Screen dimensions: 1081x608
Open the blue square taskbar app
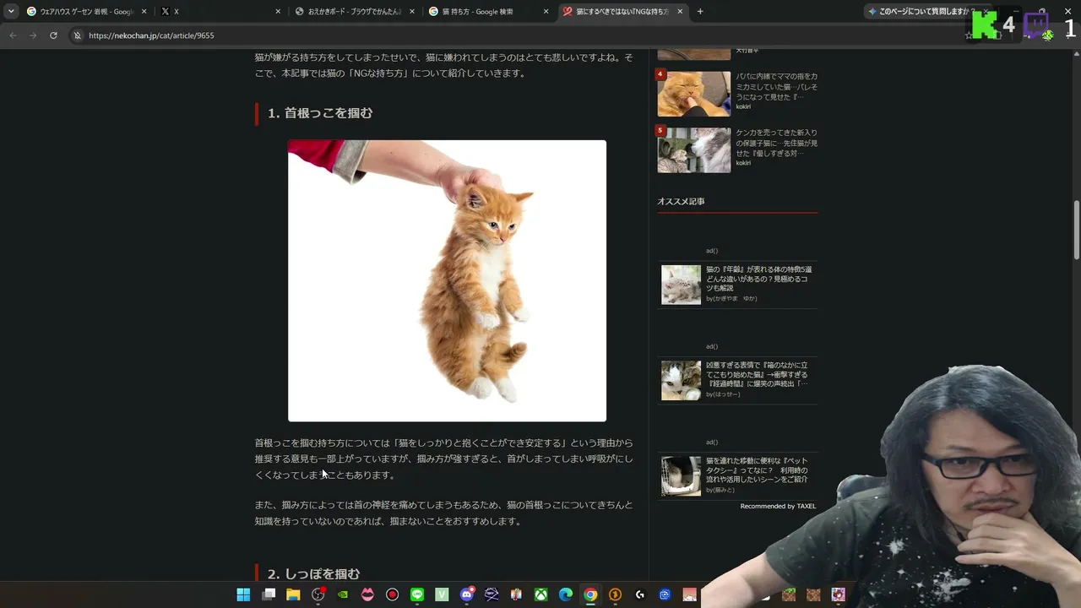click(665, 594)
